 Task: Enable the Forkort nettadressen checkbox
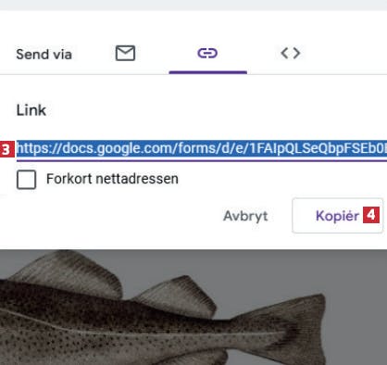click(x=26, y=180)
